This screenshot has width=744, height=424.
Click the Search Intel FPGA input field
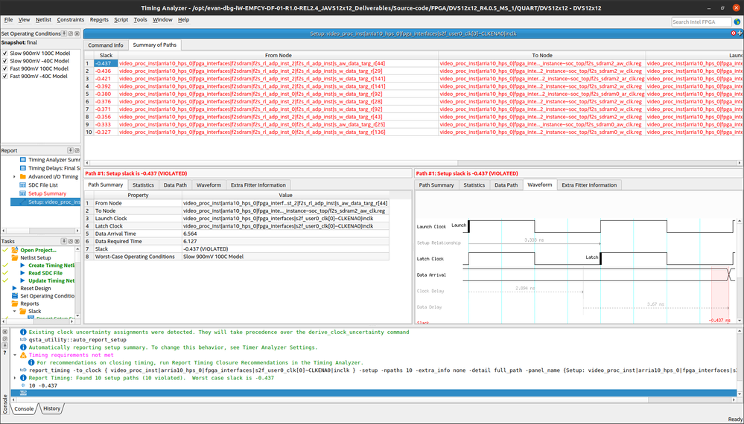(x=700, y=22)
